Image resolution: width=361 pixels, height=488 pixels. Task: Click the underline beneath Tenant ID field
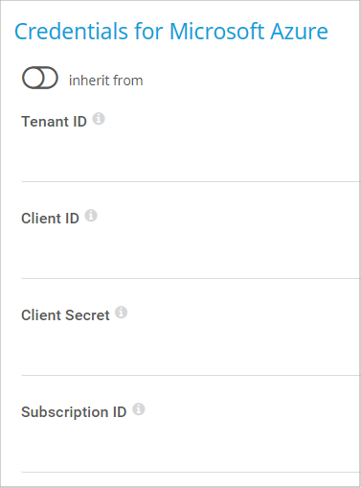pyautogui.click(x=191, y=181)
